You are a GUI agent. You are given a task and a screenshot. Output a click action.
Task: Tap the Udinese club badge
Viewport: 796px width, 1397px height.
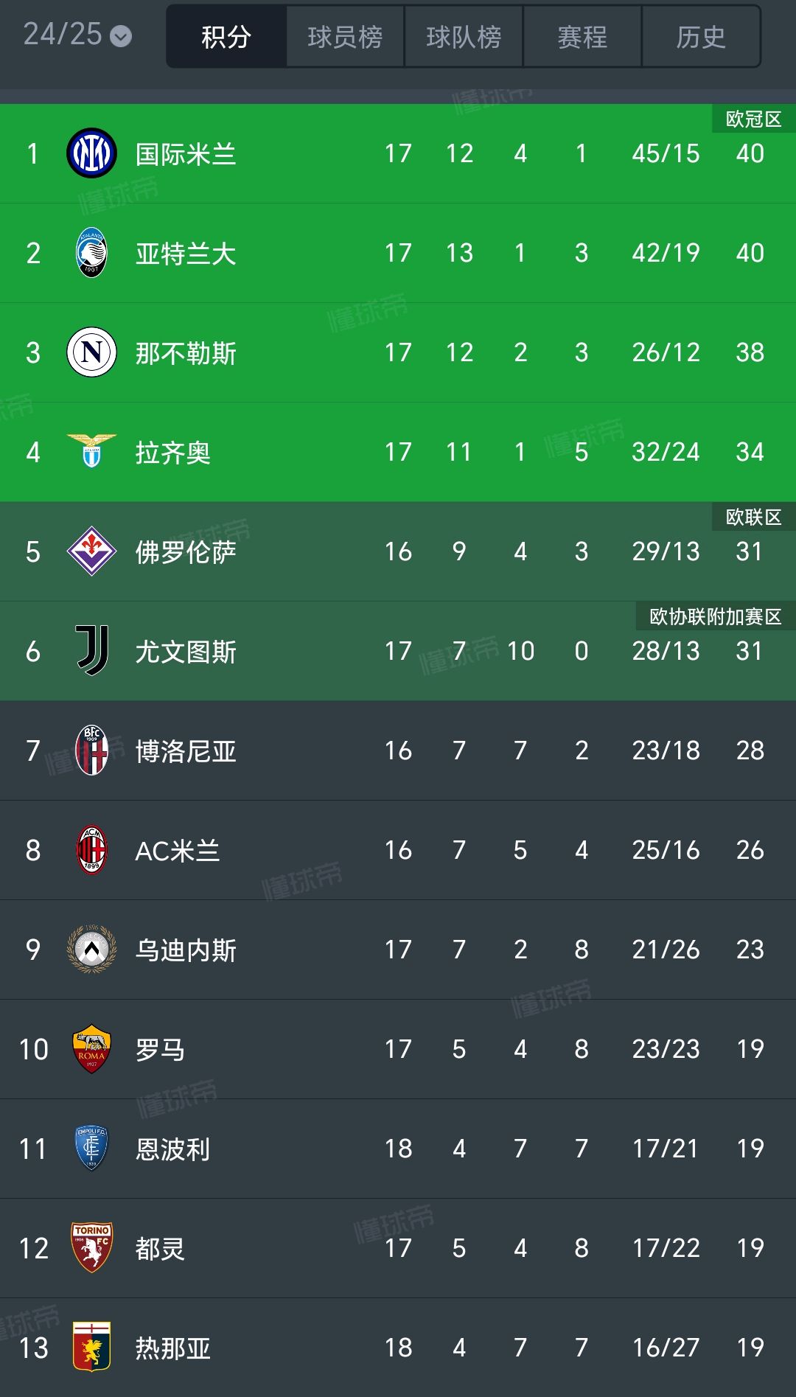tap(91, 950)
